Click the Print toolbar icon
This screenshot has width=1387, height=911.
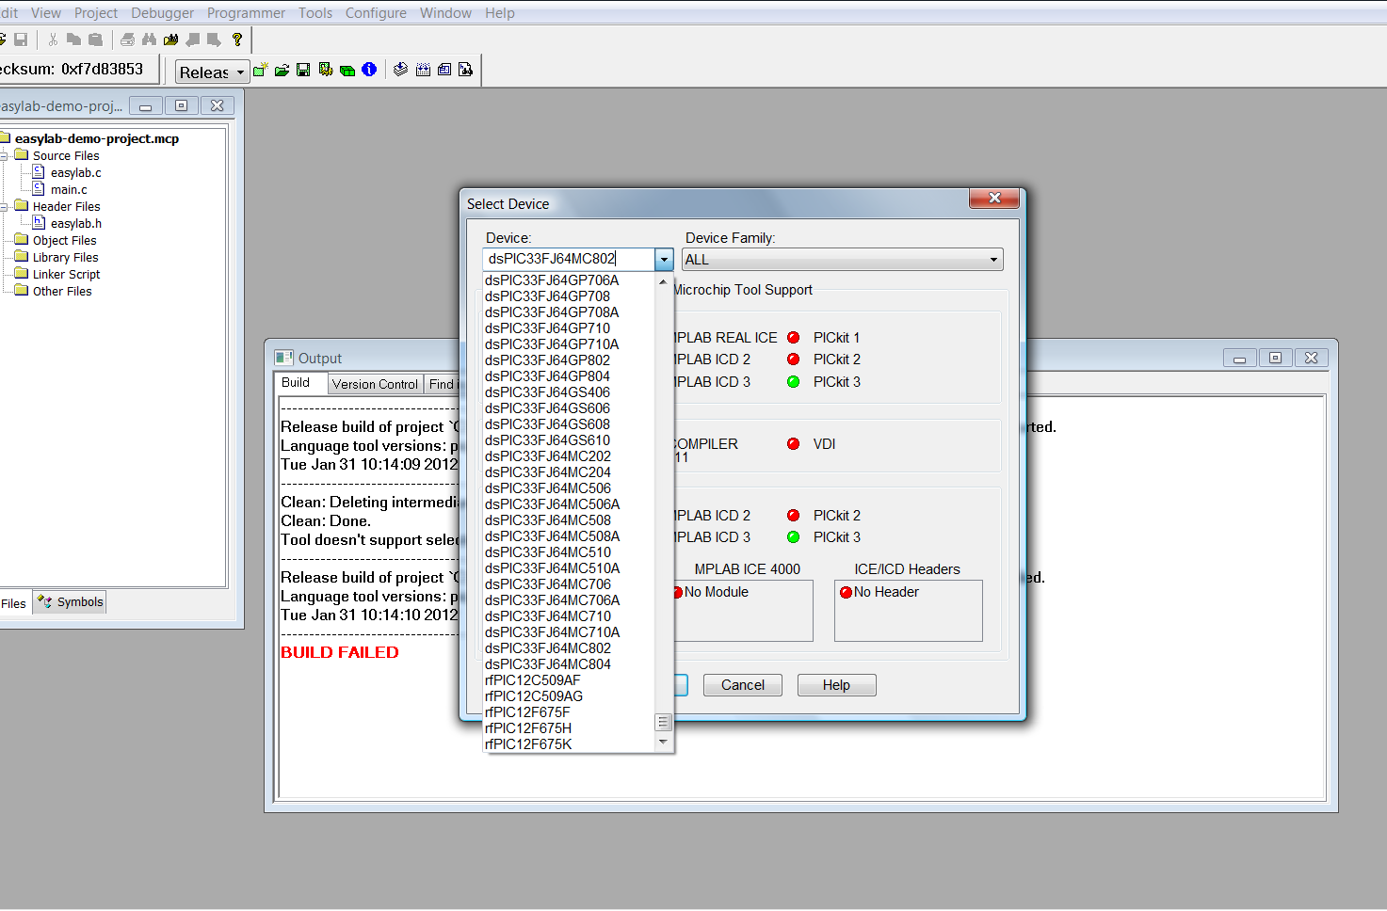127,40
